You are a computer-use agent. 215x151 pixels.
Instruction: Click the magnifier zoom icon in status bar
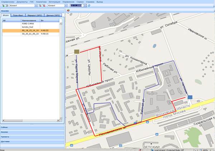tap(201, 150)
